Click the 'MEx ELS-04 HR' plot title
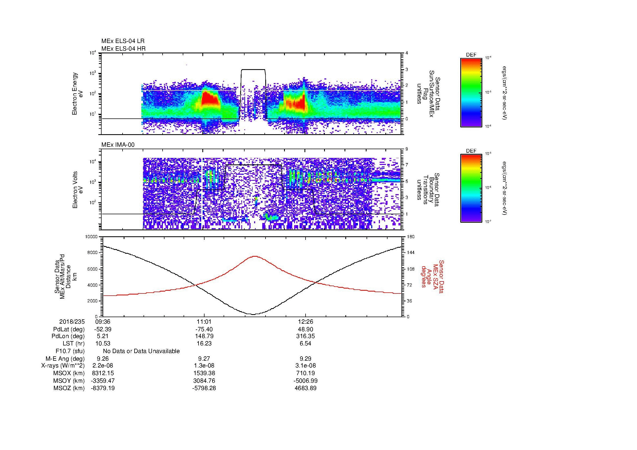 click(123, 48)
